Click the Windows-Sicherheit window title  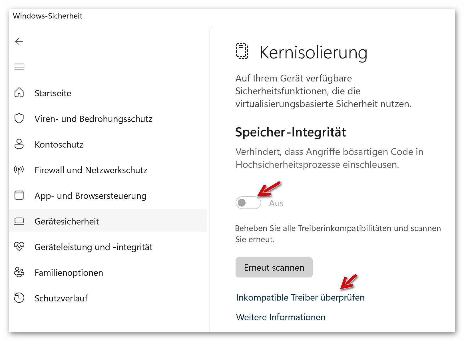click(47, 16)
